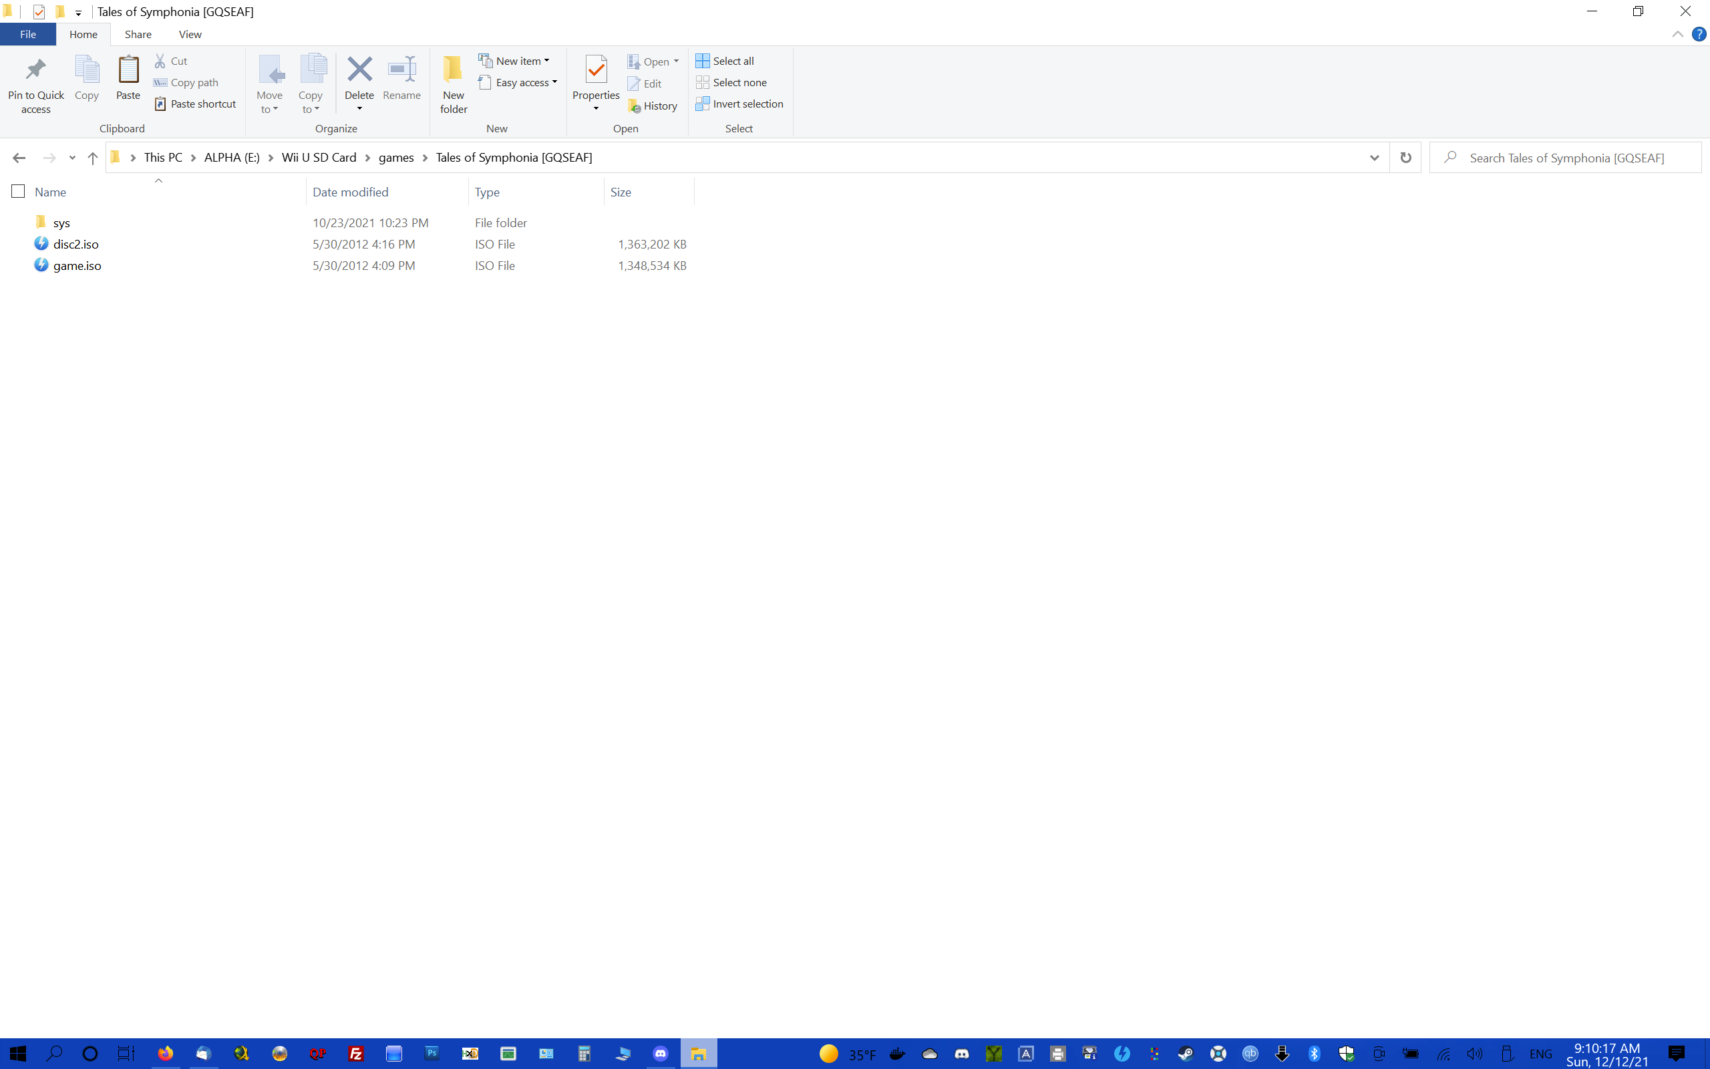Click the Properties quick access toolbar icon

[x=39, y=11]
